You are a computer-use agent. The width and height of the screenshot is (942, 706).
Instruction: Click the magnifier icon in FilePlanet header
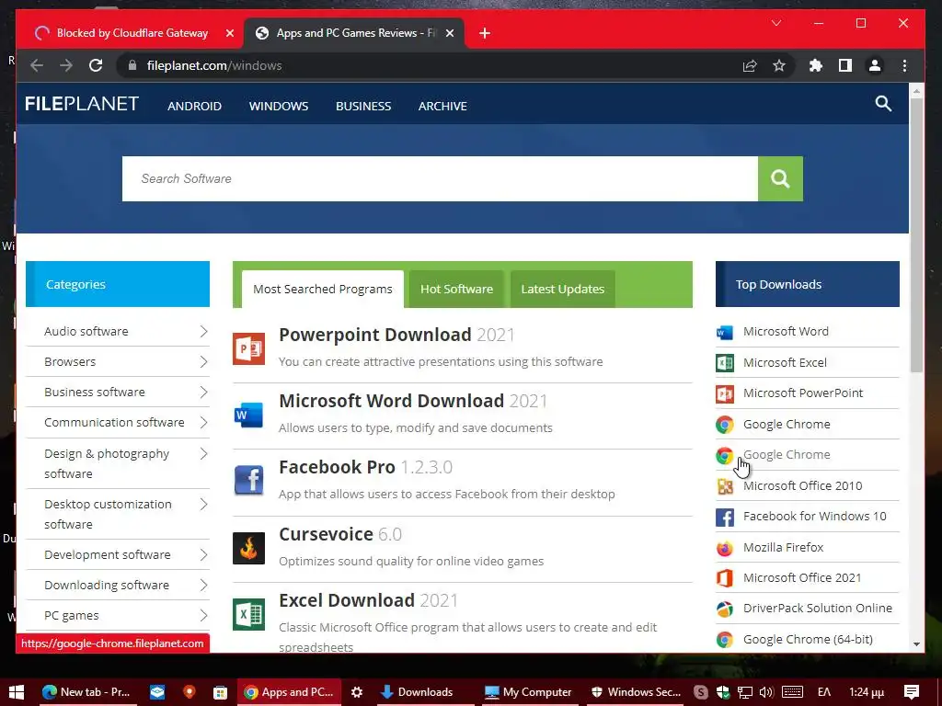pyautogui.click(x=883, y=104)
